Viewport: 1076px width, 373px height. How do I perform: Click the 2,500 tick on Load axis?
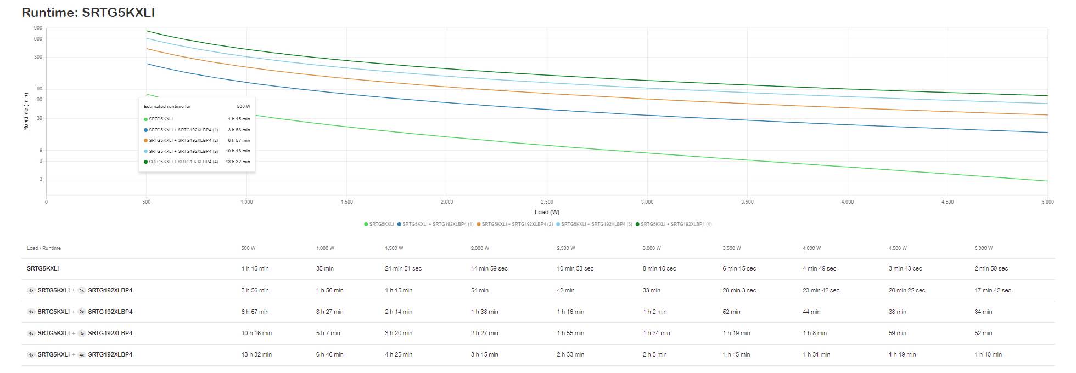tap(547, 202)
